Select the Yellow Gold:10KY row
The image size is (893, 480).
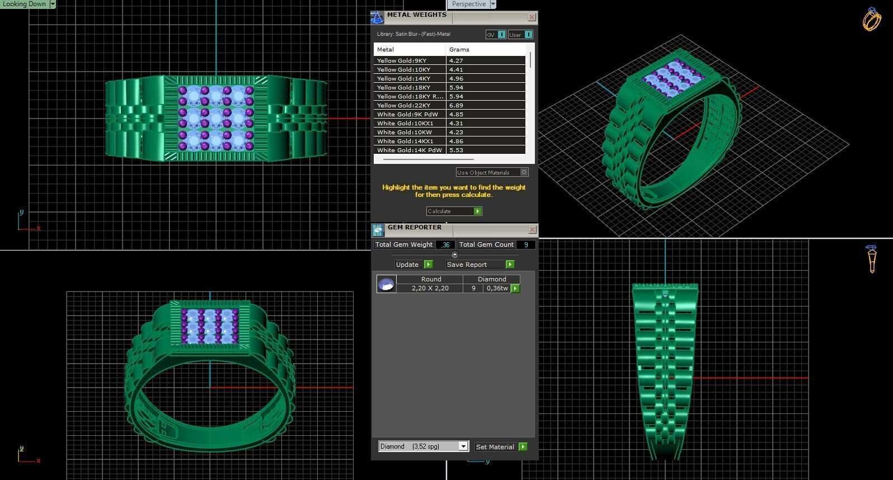(450, 69)
